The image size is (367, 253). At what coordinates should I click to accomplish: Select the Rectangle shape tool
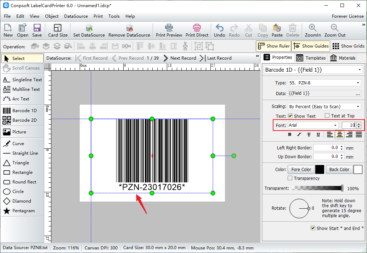pos(22,172)
